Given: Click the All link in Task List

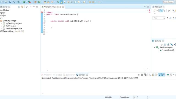Looking at the screenshot, I should tap(170, 18).
